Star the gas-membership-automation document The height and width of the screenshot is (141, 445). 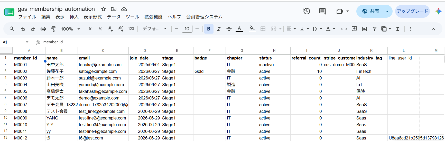[x=104, y=9]
